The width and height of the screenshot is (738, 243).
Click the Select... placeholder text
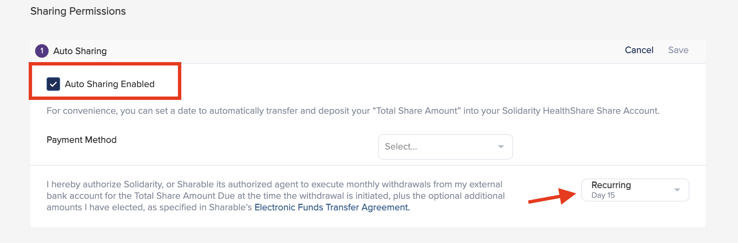401,146
